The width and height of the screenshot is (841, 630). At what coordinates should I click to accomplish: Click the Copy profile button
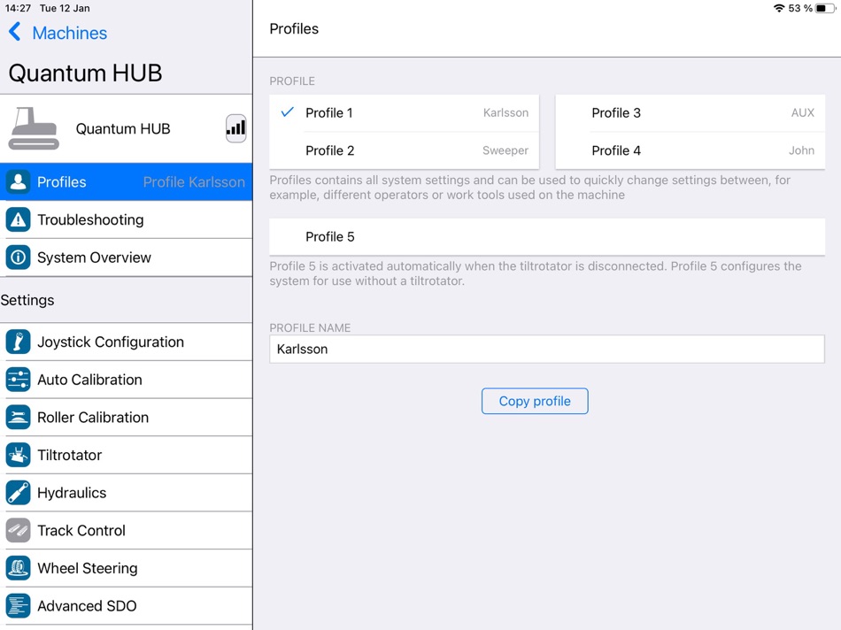coord(535,401)
